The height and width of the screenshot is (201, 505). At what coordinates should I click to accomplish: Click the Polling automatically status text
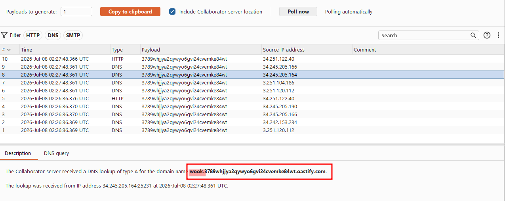[349, 11]
